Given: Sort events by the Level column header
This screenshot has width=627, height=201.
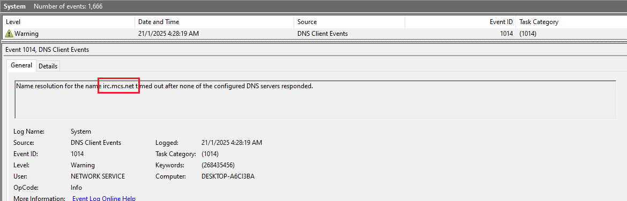Looking at the screenshot, I should [69, 22].
